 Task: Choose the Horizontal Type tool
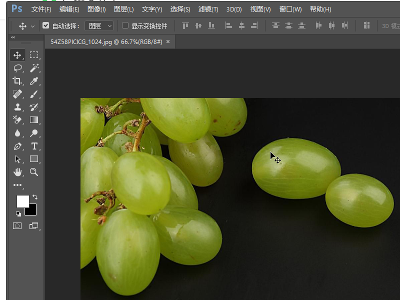pyautogui.click(x=34, y=146)
